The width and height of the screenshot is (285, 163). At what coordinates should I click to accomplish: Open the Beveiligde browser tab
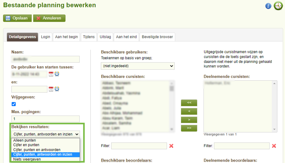point(157,37)
